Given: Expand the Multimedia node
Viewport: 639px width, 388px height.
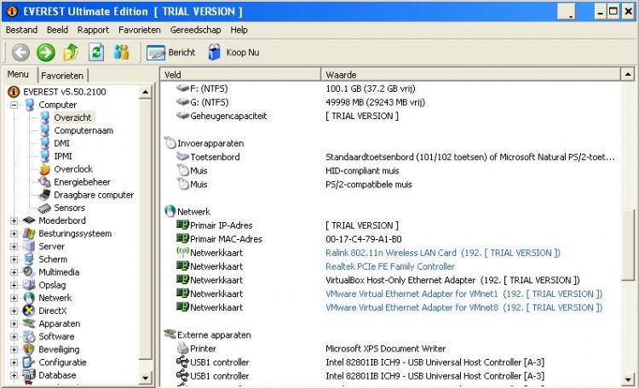Looking at the screenshot, I should [14, 272].
